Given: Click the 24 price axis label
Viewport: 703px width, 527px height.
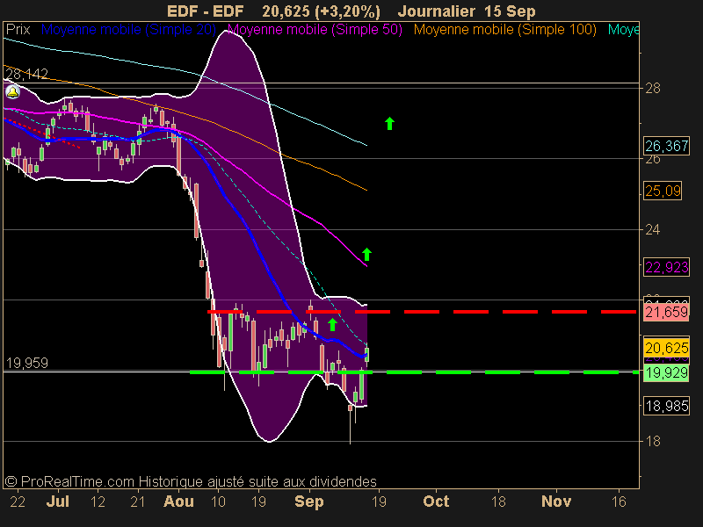Looking at the screenshot, I should [653, 230].
